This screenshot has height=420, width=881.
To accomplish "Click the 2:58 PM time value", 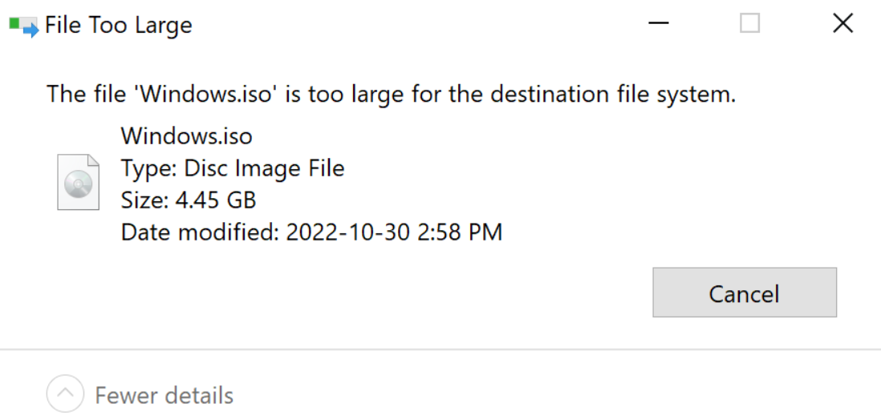I will (x=462, y=232).
